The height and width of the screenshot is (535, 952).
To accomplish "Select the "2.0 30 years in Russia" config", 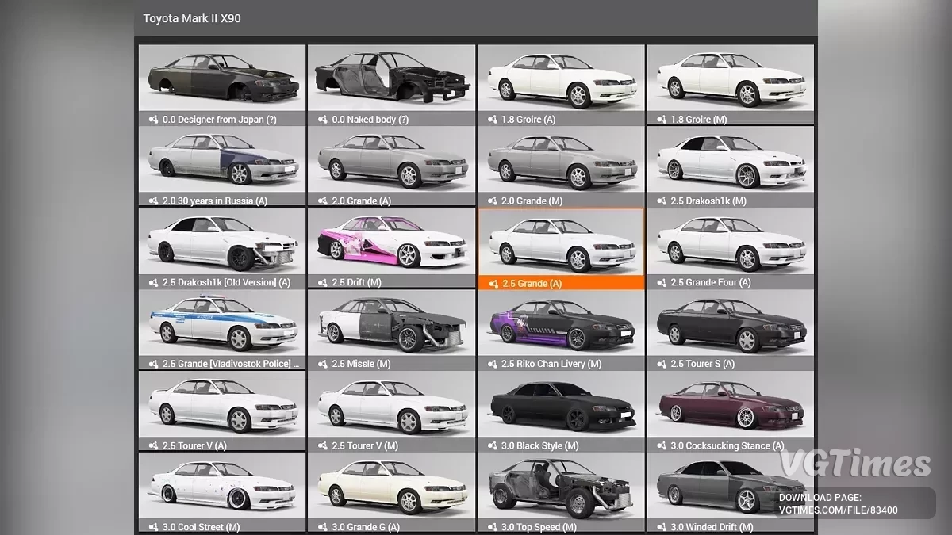I will pyautogui.click(x=221, y=161).
